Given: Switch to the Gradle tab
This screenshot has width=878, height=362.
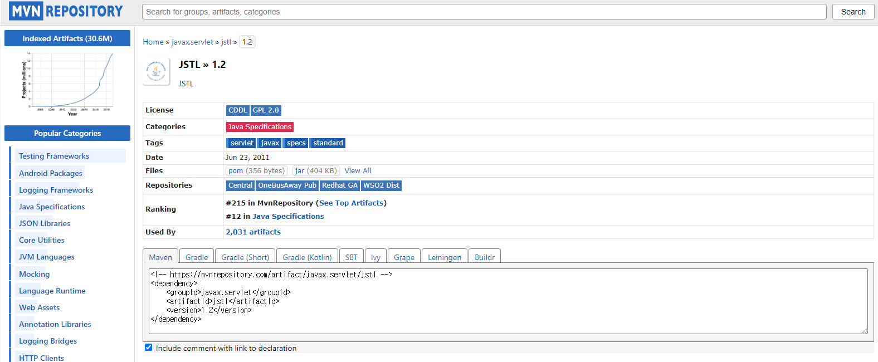Looking at the screenshot, I should (197, 257).
